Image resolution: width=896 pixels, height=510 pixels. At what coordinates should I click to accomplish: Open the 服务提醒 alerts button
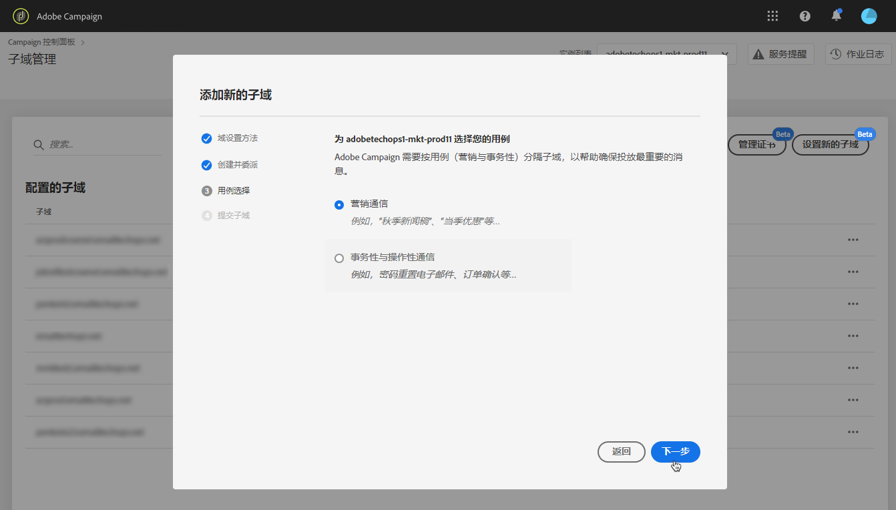pyautogui.click(x=780, y=54)
